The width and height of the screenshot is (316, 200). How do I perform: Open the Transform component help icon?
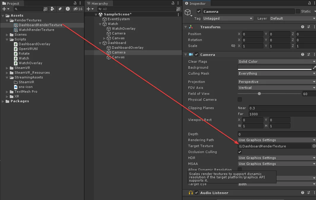pyautogui.click(x=302, y=27)
